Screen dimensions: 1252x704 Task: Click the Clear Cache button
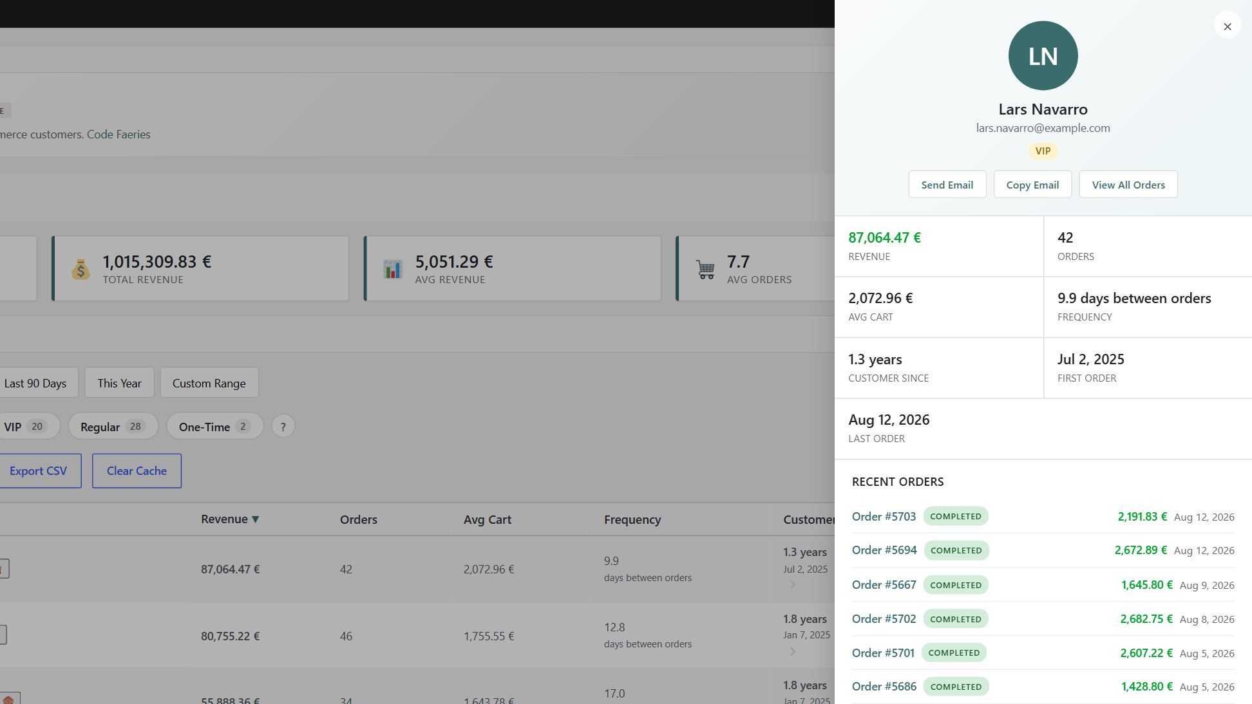point(137,471)
